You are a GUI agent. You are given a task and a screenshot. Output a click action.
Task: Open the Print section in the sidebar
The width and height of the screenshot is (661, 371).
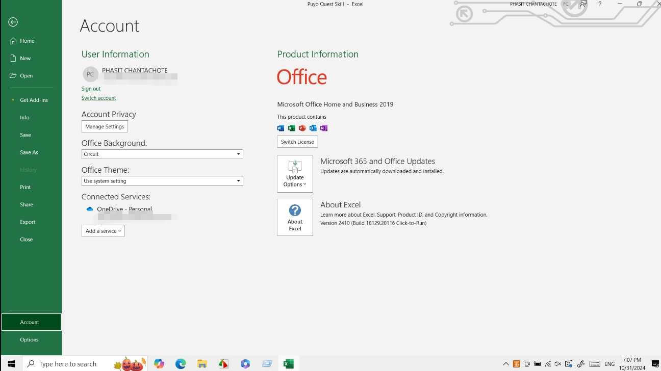[25, 187]
